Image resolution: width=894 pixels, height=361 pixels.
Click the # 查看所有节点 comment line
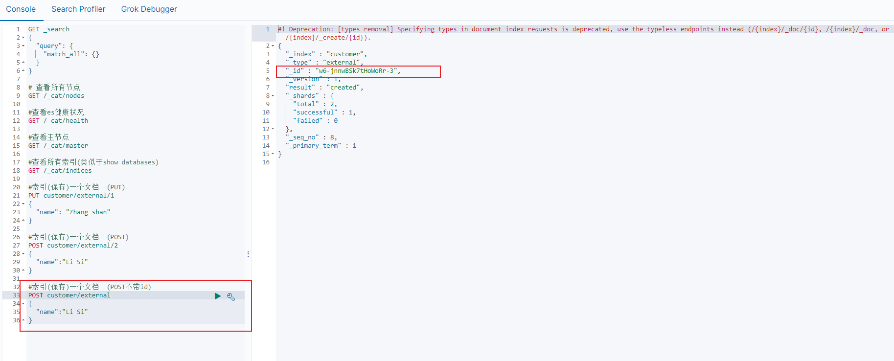54,88
